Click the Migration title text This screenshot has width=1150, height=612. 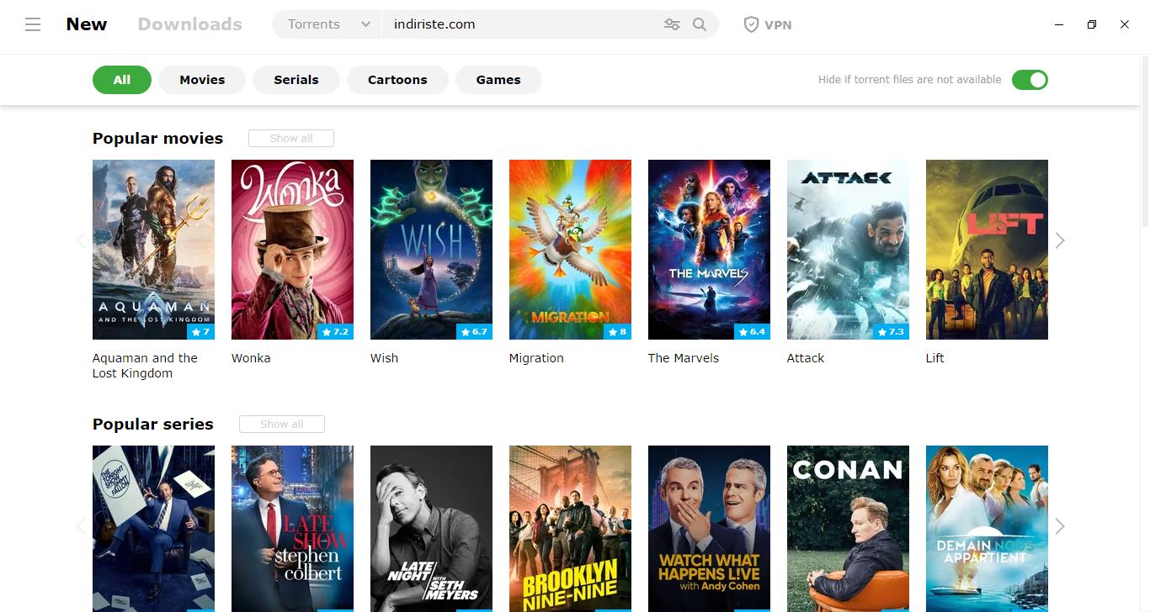click(x=536, y=358)
